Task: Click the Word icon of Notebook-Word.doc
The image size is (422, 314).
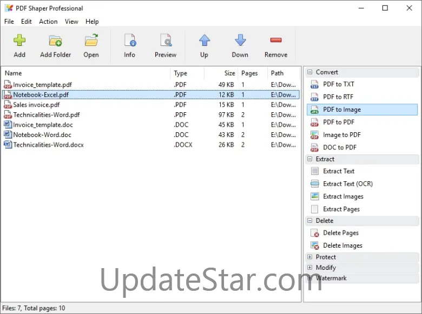Action: pos(8,134)
